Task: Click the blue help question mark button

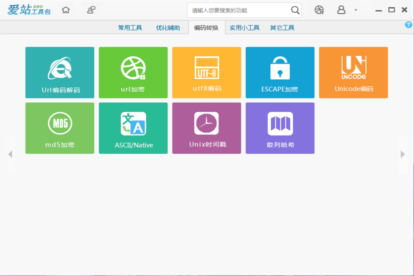Action: [408, 25]
